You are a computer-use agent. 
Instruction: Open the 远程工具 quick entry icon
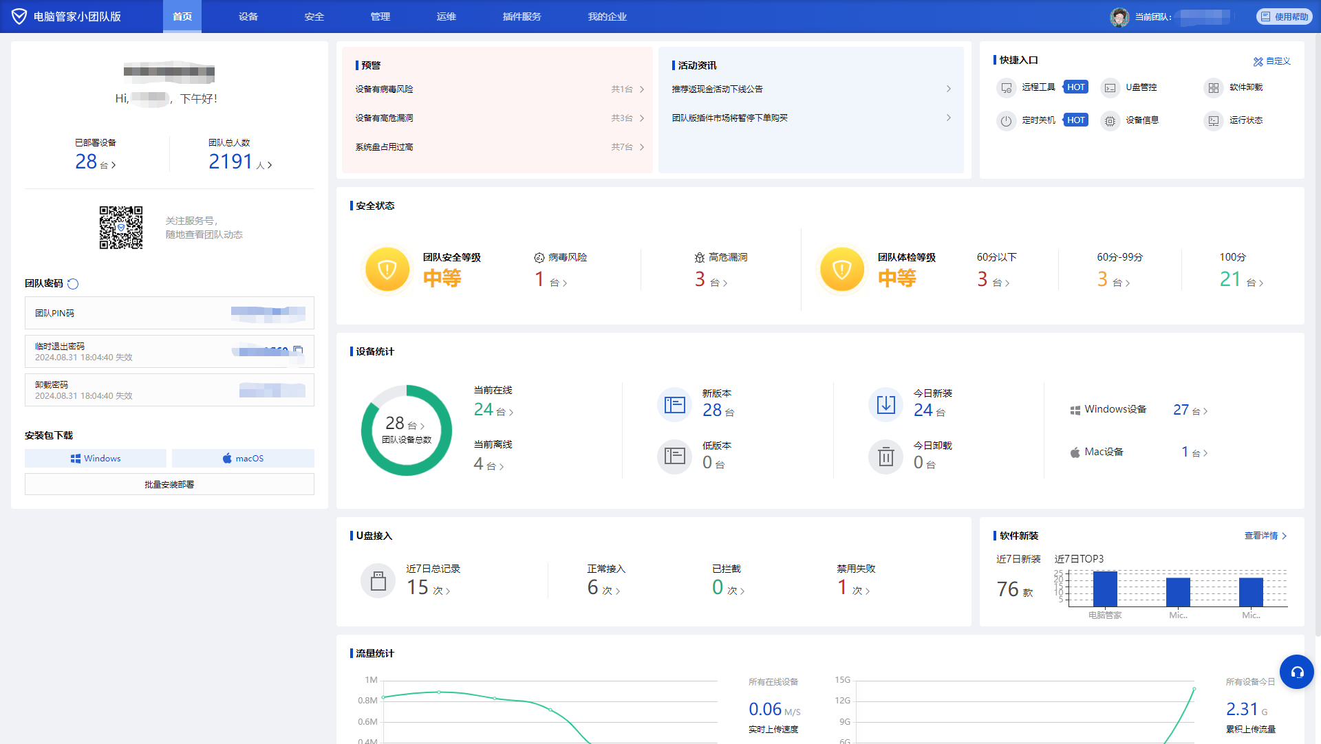(1007, 88)
